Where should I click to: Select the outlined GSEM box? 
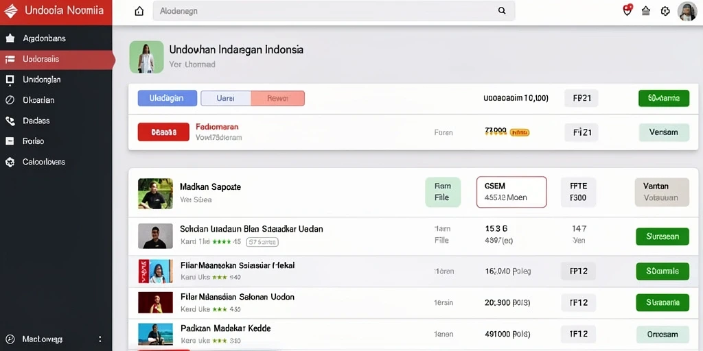tap(511, 192)
